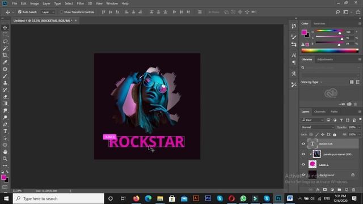The height and width of the screenshot is (204, 363).
Task: Select the Rectangular Marquee tool
Action: tap(5, 35)
